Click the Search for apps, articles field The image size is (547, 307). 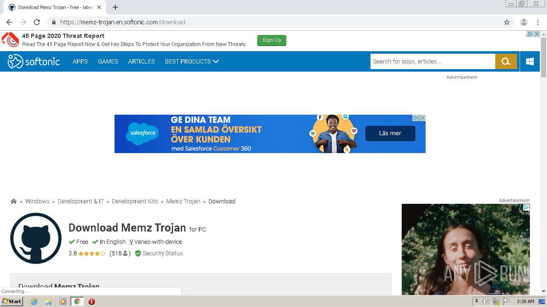pyautogui.click(x=432, y=61)
